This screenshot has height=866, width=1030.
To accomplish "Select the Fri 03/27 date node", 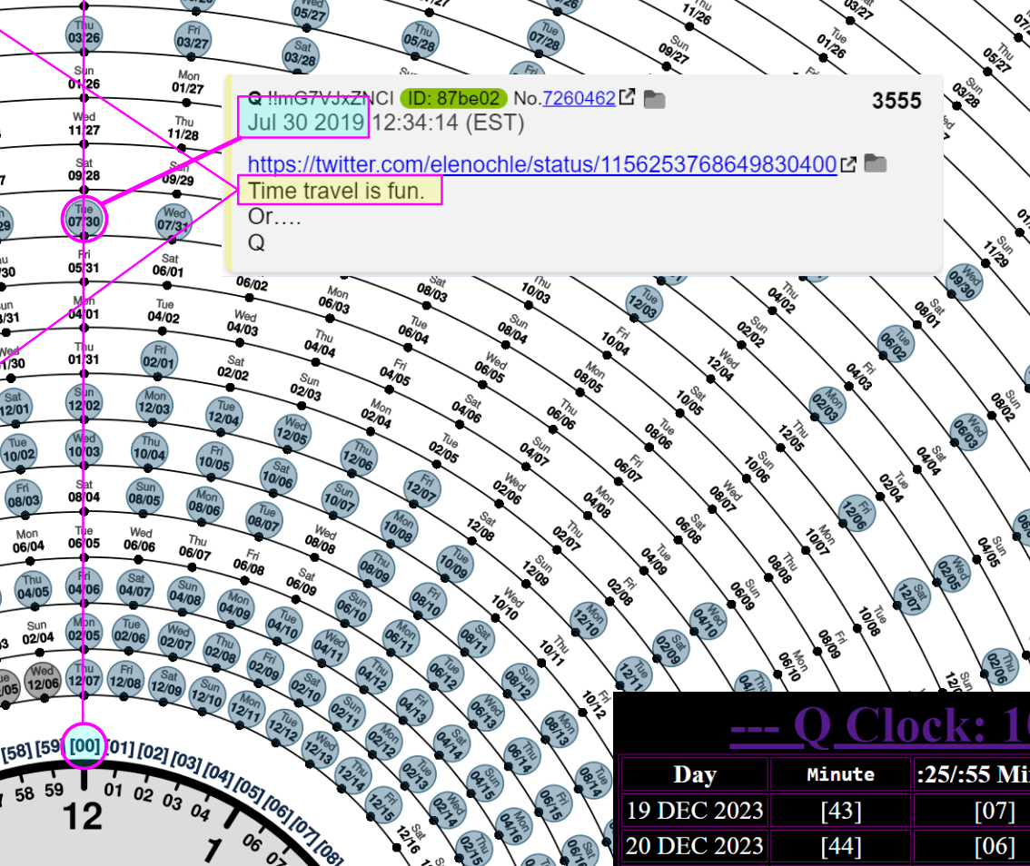I will 193,39.
